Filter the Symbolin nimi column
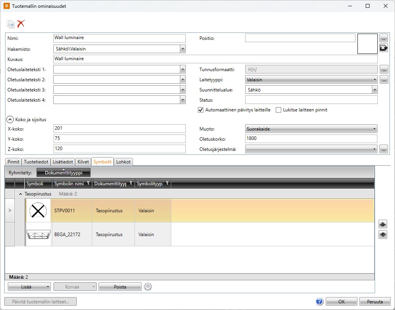This screenshot has height=310, width=395. 88,183
